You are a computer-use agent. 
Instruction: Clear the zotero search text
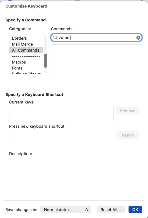pyautogui.click(x=138, y=37)
